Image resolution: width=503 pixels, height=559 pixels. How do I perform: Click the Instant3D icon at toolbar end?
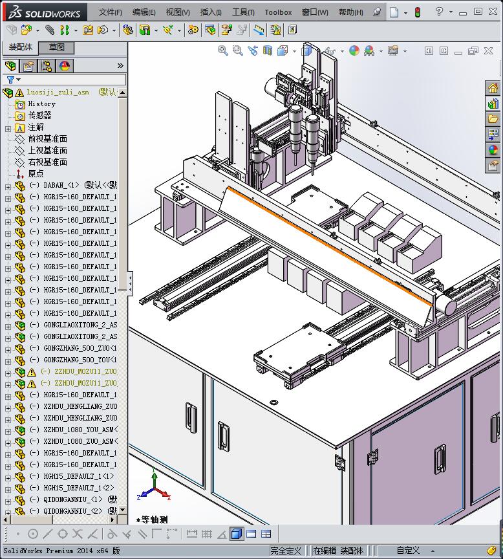292,30
